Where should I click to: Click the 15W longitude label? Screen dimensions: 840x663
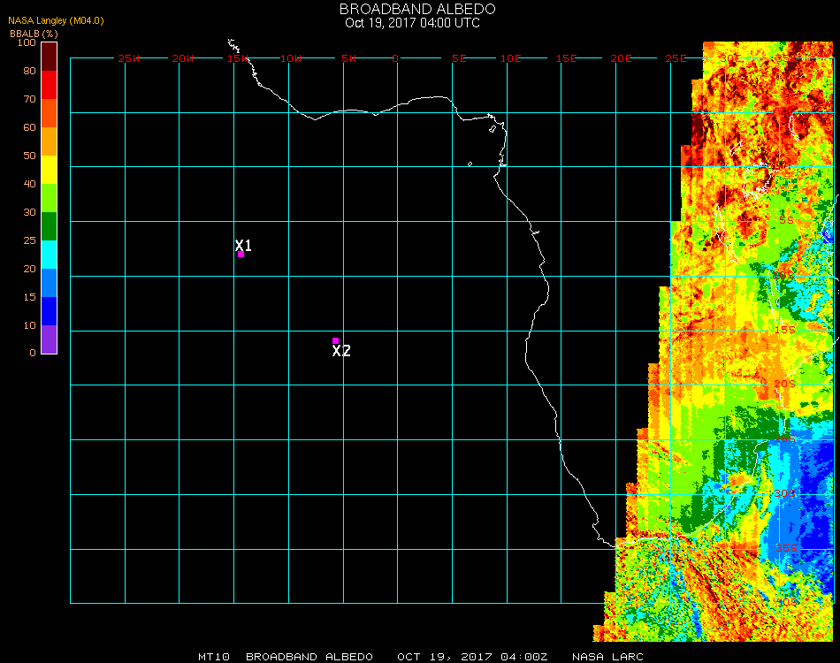[238, 58]
